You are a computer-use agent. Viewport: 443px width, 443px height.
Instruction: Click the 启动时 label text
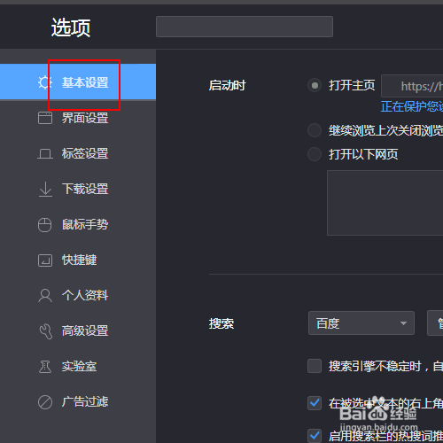(227, 86)
